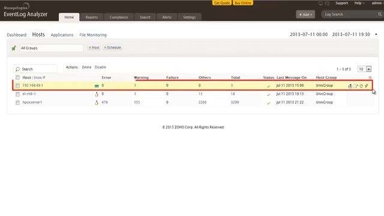Sort by the Total column header
The image size is (384, 216).
[235, 77]
